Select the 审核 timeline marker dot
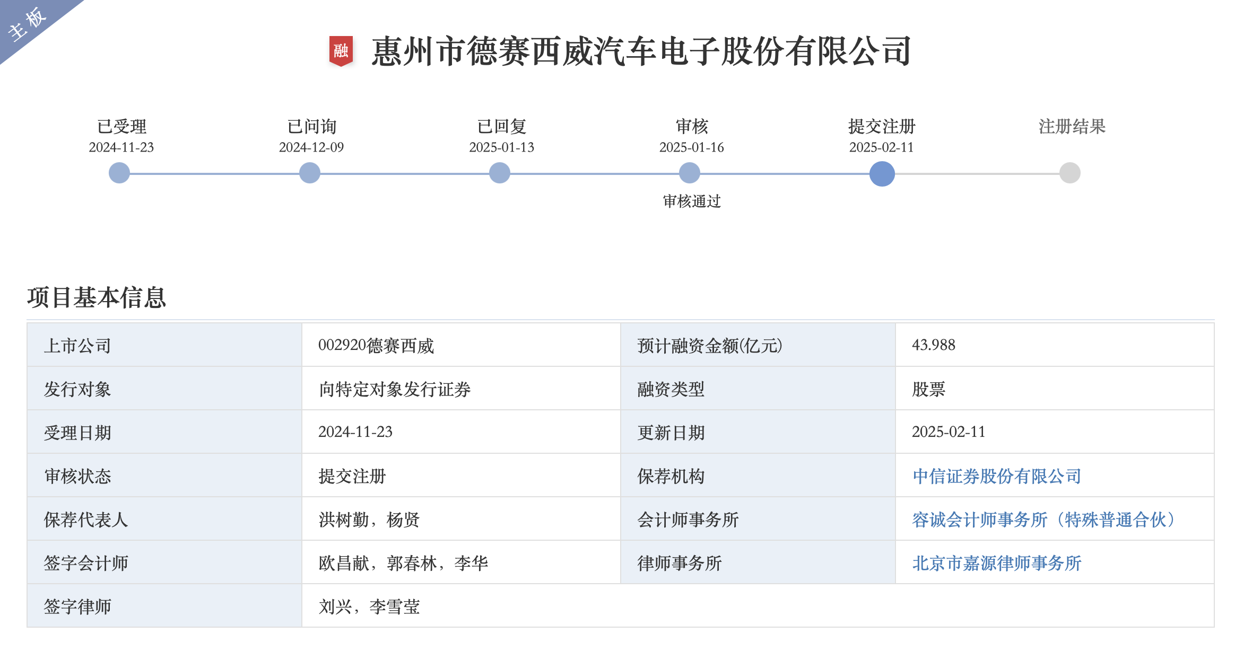The height and width of the screenshot is (651, 1235). click(x=690, y=173)
